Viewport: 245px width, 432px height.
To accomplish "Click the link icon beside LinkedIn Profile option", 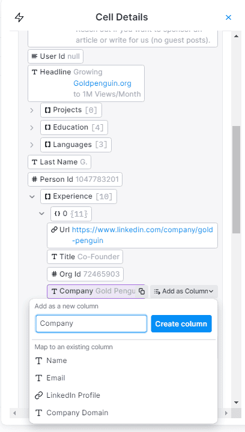I will click(39, 395).
